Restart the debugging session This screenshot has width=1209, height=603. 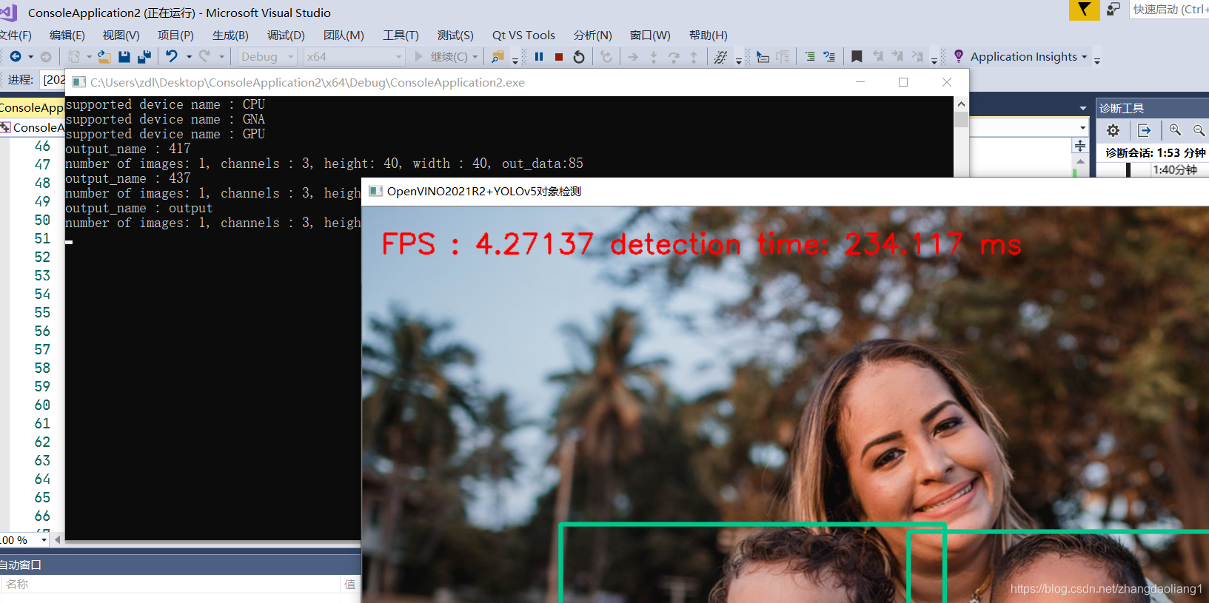[x=579, y=56]
